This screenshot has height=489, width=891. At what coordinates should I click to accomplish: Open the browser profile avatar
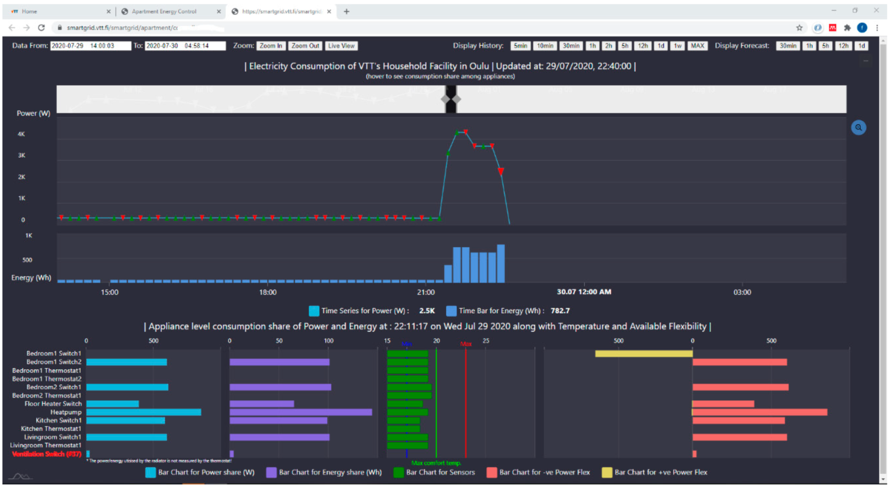point(862,28)
